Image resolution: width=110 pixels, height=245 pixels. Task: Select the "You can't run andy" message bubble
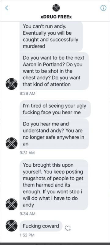click(x=51, y=36)
